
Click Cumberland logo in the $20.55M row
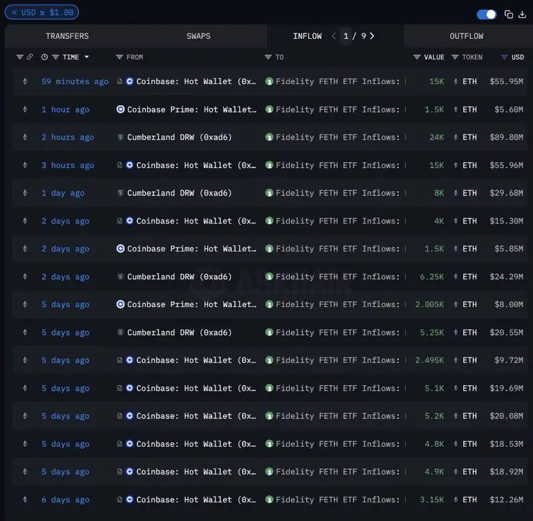tap(121, 332)
